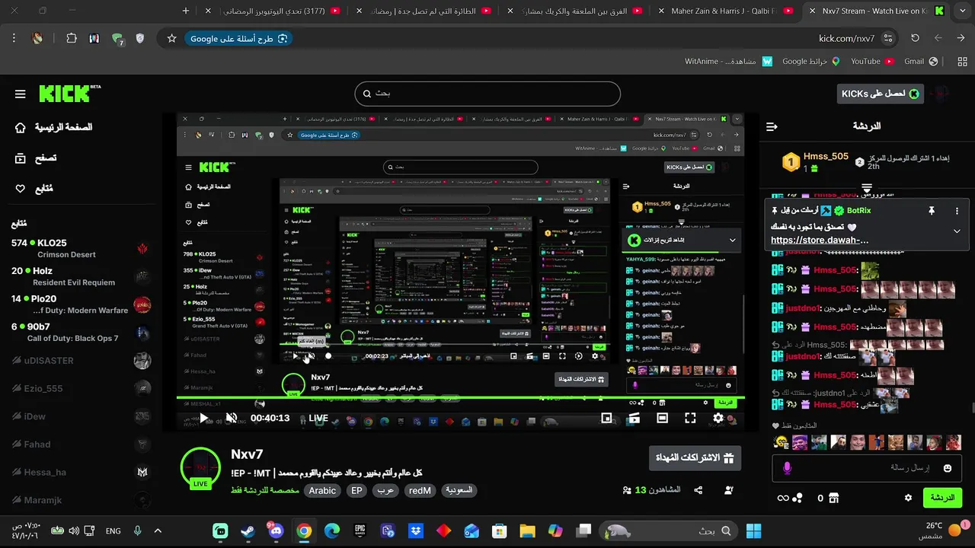The height and width of the screenshot is (548, 975).
Task: Select the Arabic tag
Action: coord(322,491)
